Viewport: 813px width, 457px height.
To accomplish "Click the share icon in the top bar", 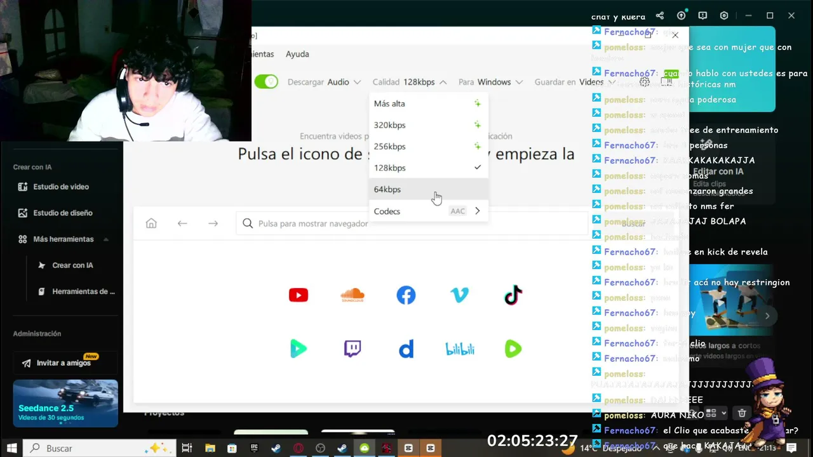I will 660,16.
